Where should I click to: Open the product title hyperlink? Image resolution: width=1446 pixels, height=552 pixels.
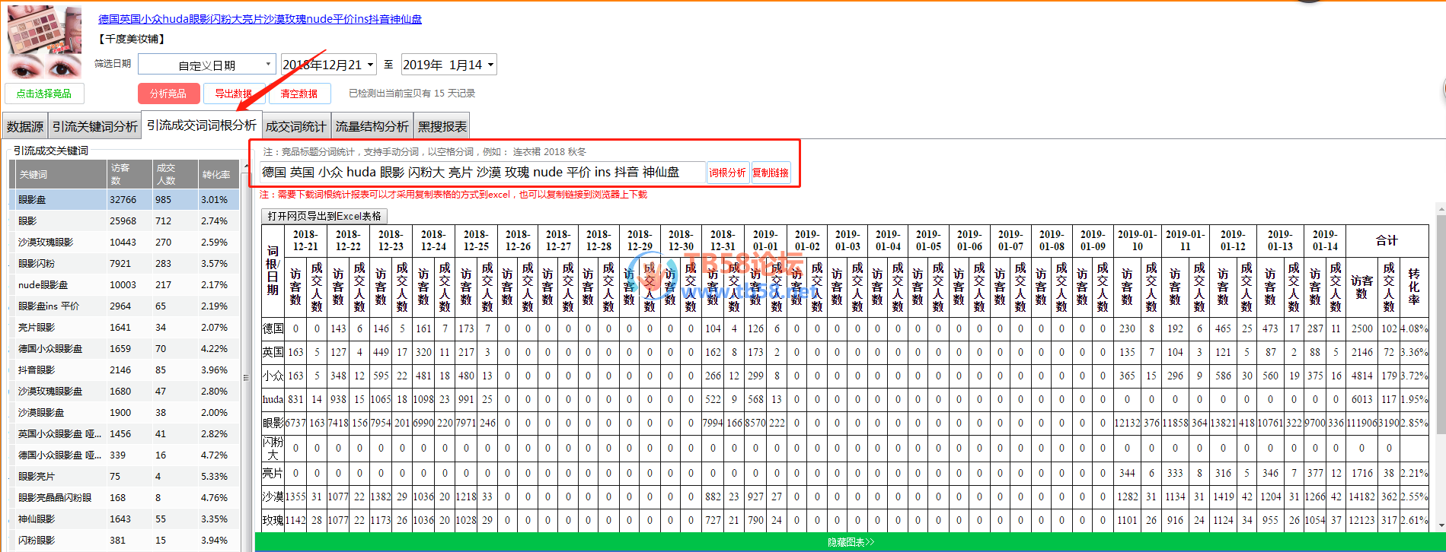(x=260, y=19)
